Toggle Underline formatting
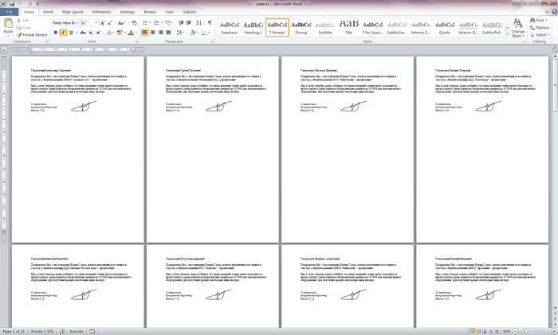558x335 pixels. tap(71, 33)
